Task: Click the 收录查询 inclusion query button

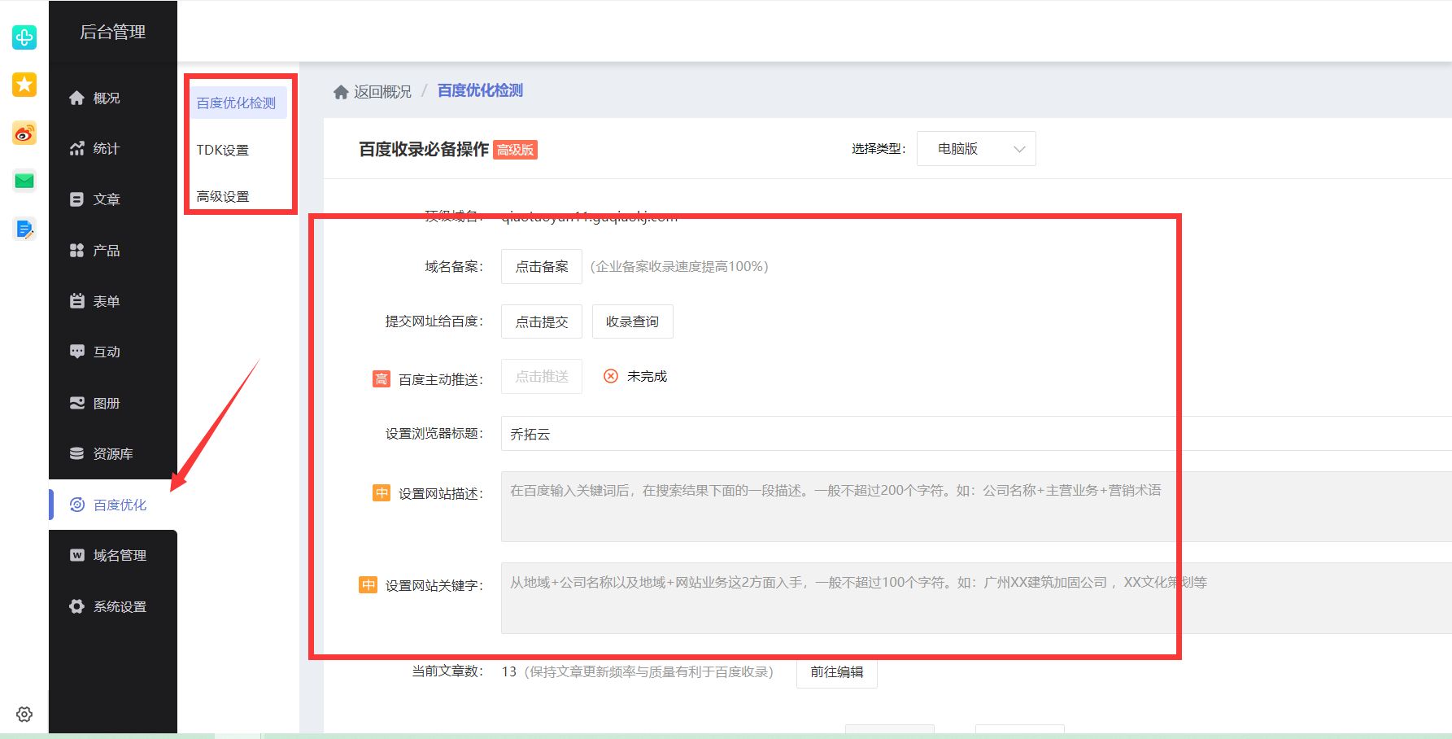Action: (x=632, y=321)
